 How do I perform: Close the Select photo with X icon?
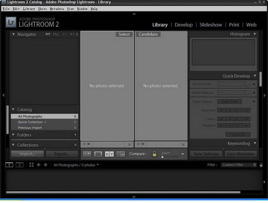coord(129,145)
